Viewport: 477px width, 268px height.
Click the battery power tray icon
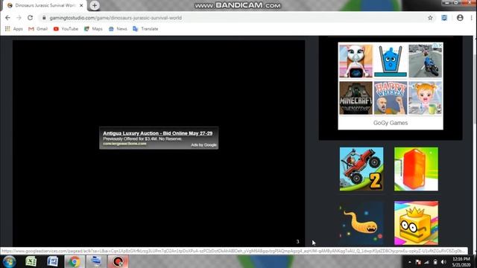pyautogui.click(x=435, y=262)
